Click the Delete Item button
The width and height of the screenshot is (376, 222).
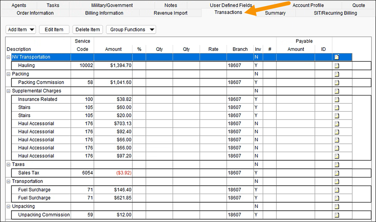[x=88, y=29]
